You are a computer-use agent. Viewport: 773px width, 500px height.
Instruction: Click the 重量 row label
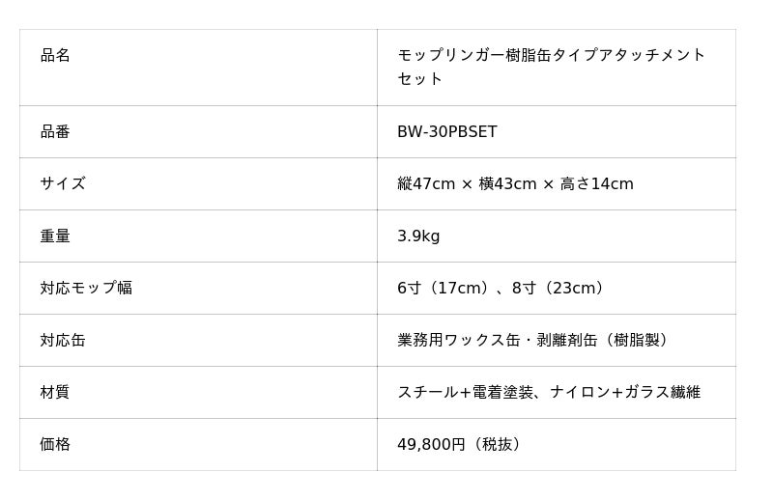click(x=55, y=236)
